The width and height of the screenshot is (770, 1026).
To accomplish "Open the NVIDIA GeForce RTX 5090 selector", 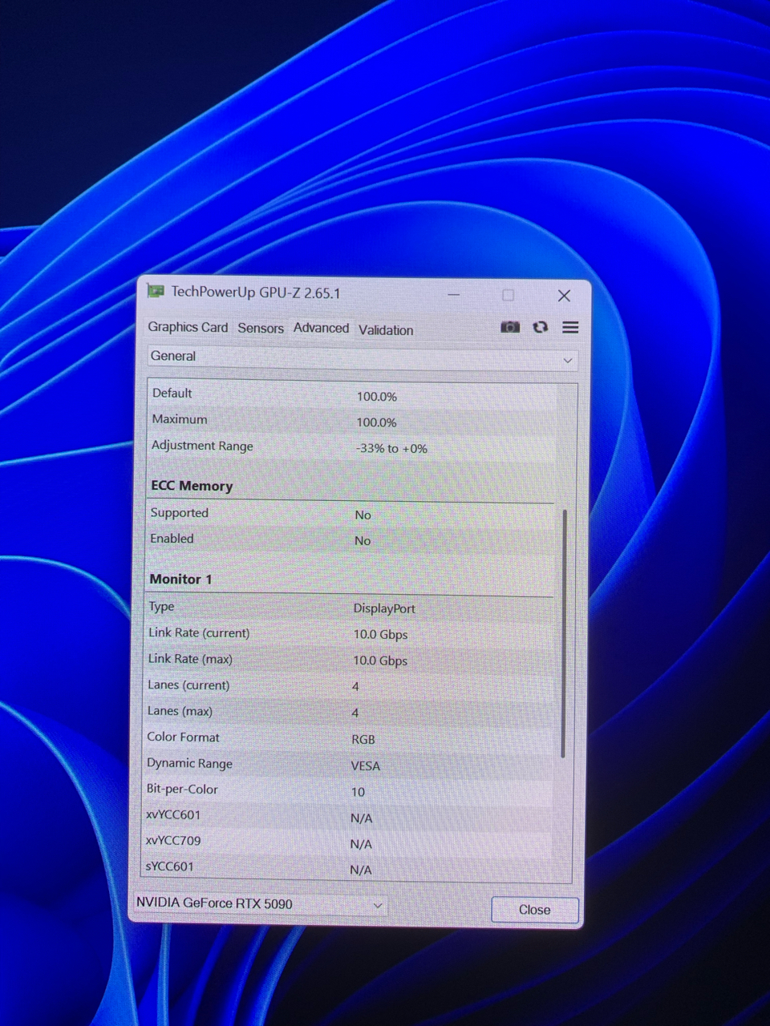I will point(260,904).
